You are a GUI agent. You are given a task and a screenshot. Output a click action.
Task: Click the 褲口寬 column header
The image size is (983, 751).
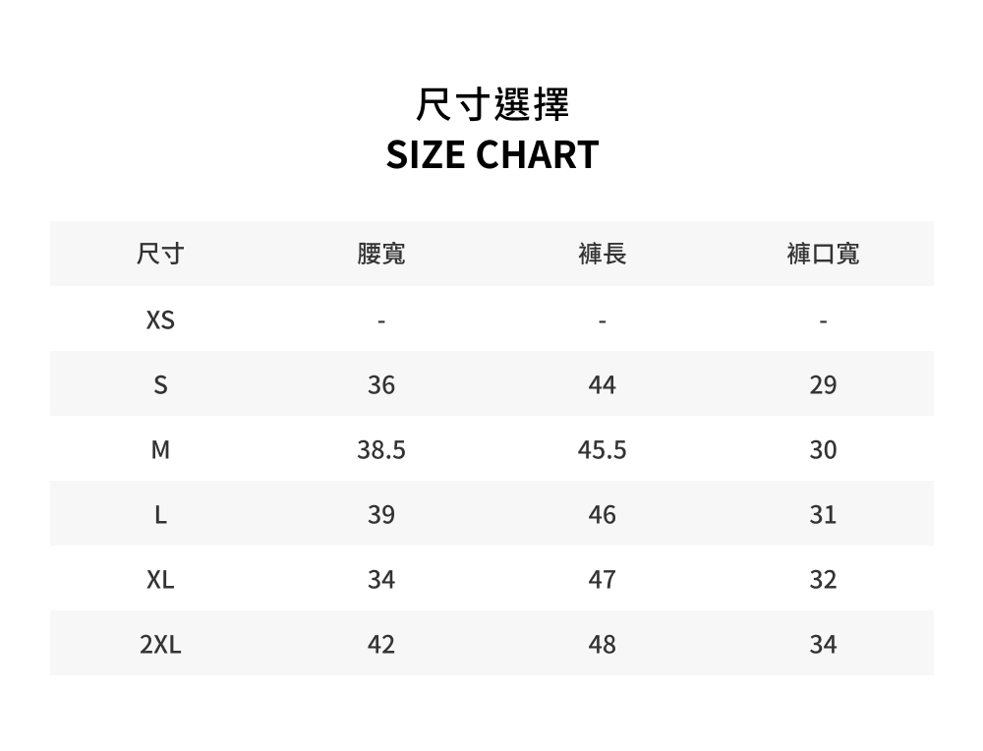[x=823, y=255]
